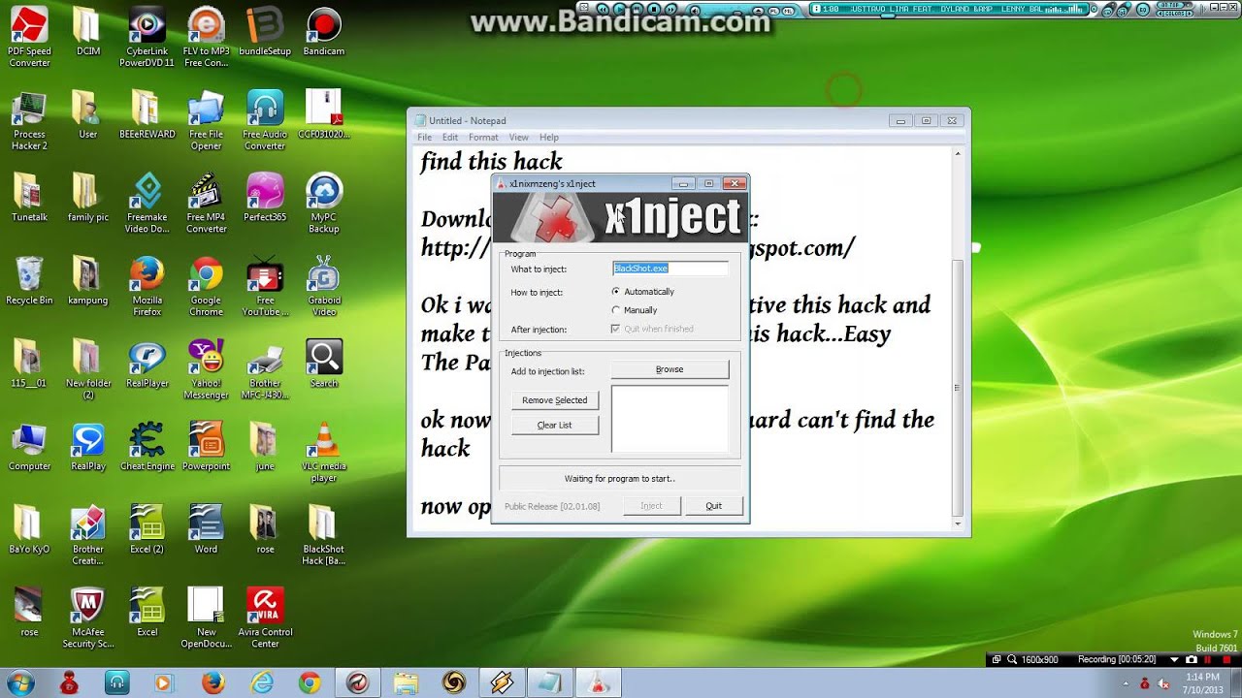
Task: Open Notepad Format menu
Action: click(483, 138)
